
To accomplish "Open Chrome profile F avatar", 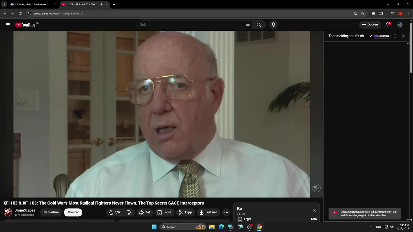I will click(400, 14).
